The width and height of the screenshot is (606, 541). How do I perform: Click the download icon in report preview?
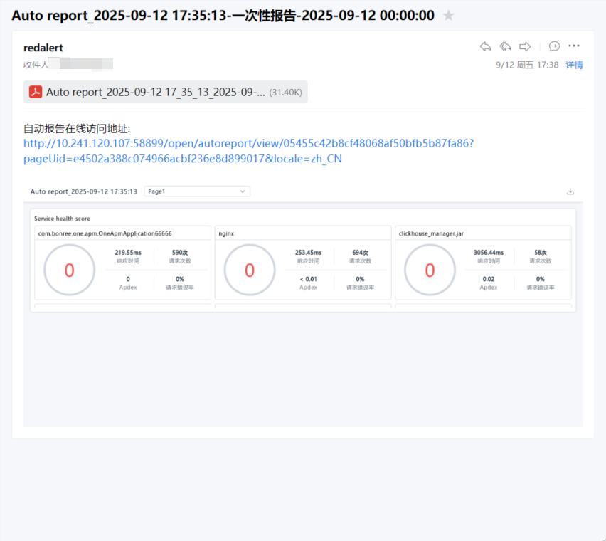pos(570,191)
